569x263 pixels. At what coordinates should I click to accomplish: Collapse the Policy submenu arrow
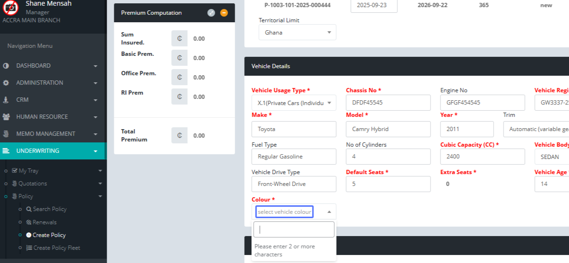pos(100,196)
